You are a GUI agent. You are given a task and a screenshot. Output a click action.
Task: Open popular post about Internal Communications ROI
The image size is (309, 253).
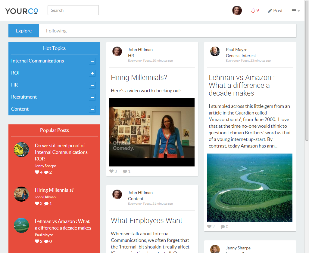point(61,152)
